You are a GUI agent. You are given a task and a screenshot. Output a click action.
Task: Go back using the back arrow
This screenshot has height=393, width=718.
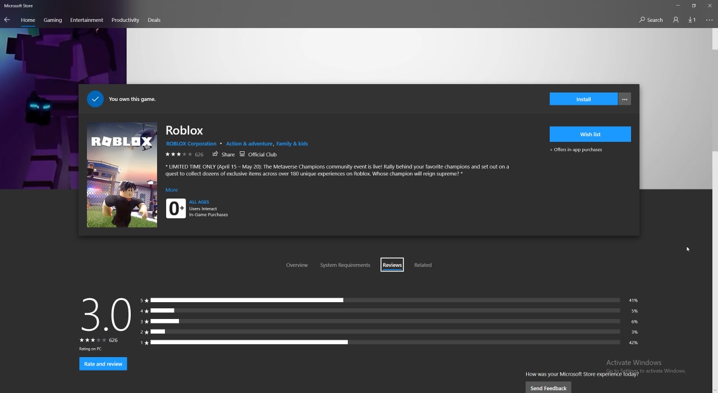click(7, 20)
